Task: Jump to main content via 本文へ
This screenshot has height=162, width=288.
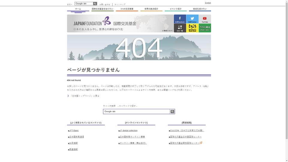Action: [70, 4]
